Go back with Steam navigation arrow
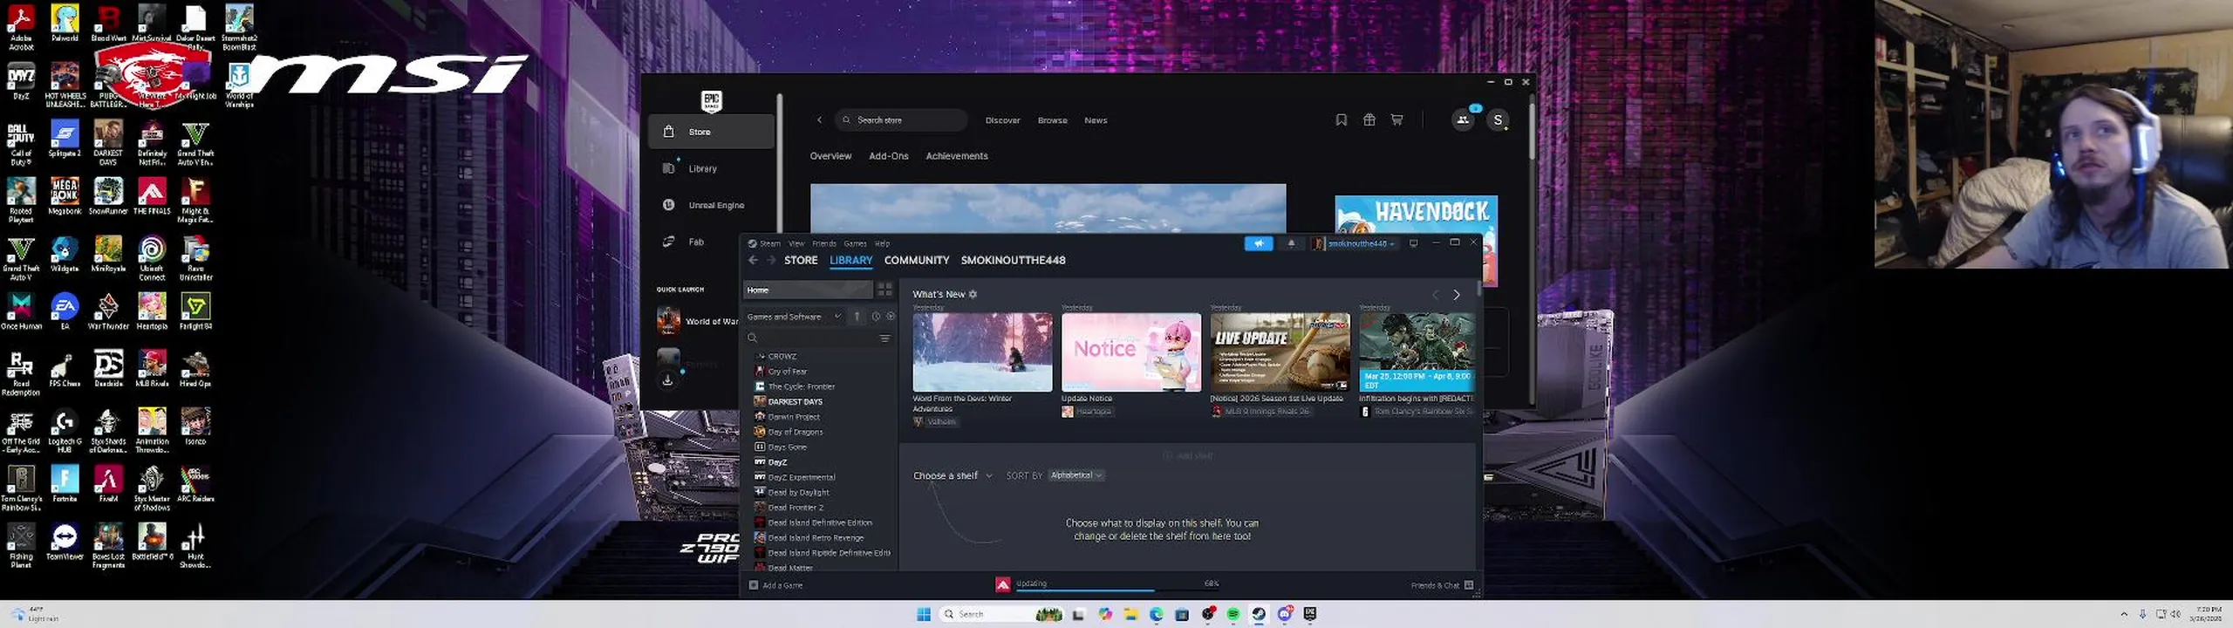2233x628 pixels. click(x=753, y=260)
